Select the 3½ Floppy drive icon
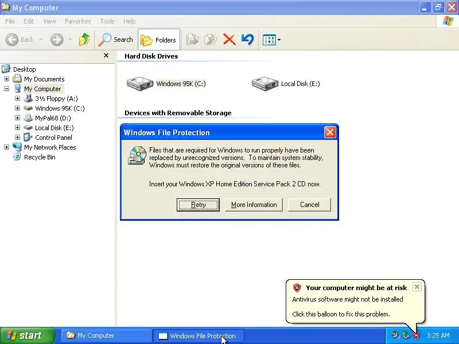Screen dimensions: 459x344 click(x=28, y=98)
